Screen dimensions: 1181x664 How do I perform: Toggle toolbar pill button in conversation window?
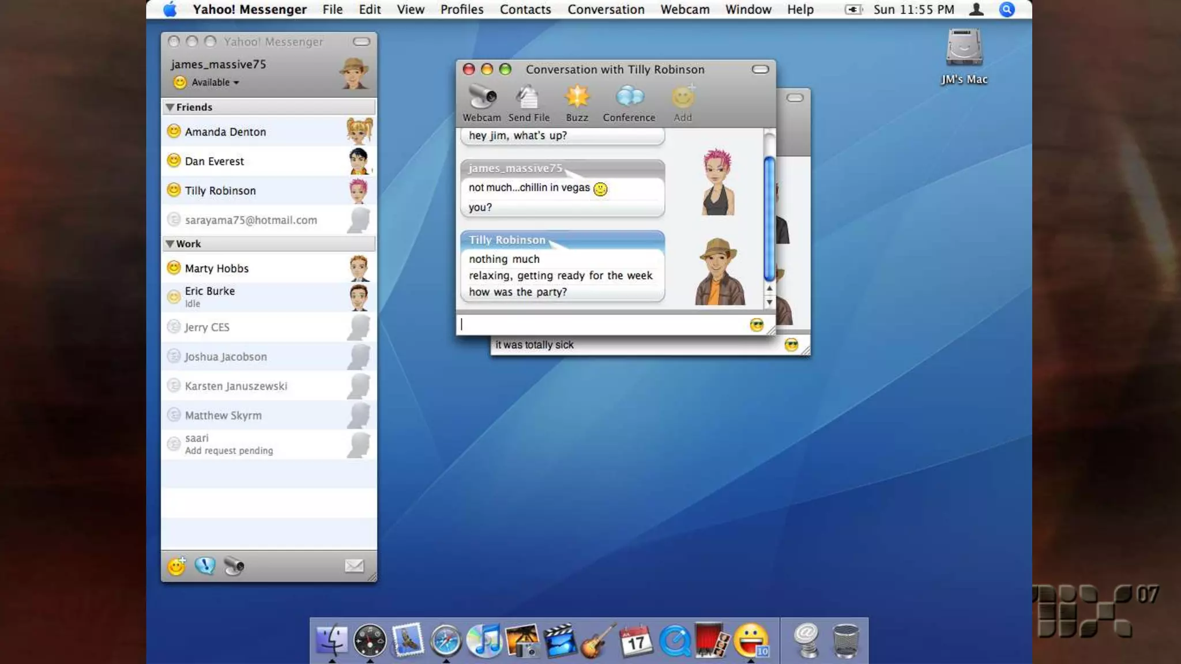[760, 69]
